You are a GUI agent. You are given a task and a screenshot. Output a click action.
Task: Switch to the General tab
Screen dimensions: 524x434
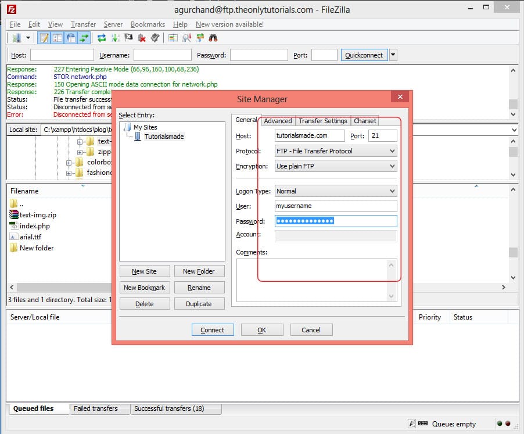tap(246, 120)
